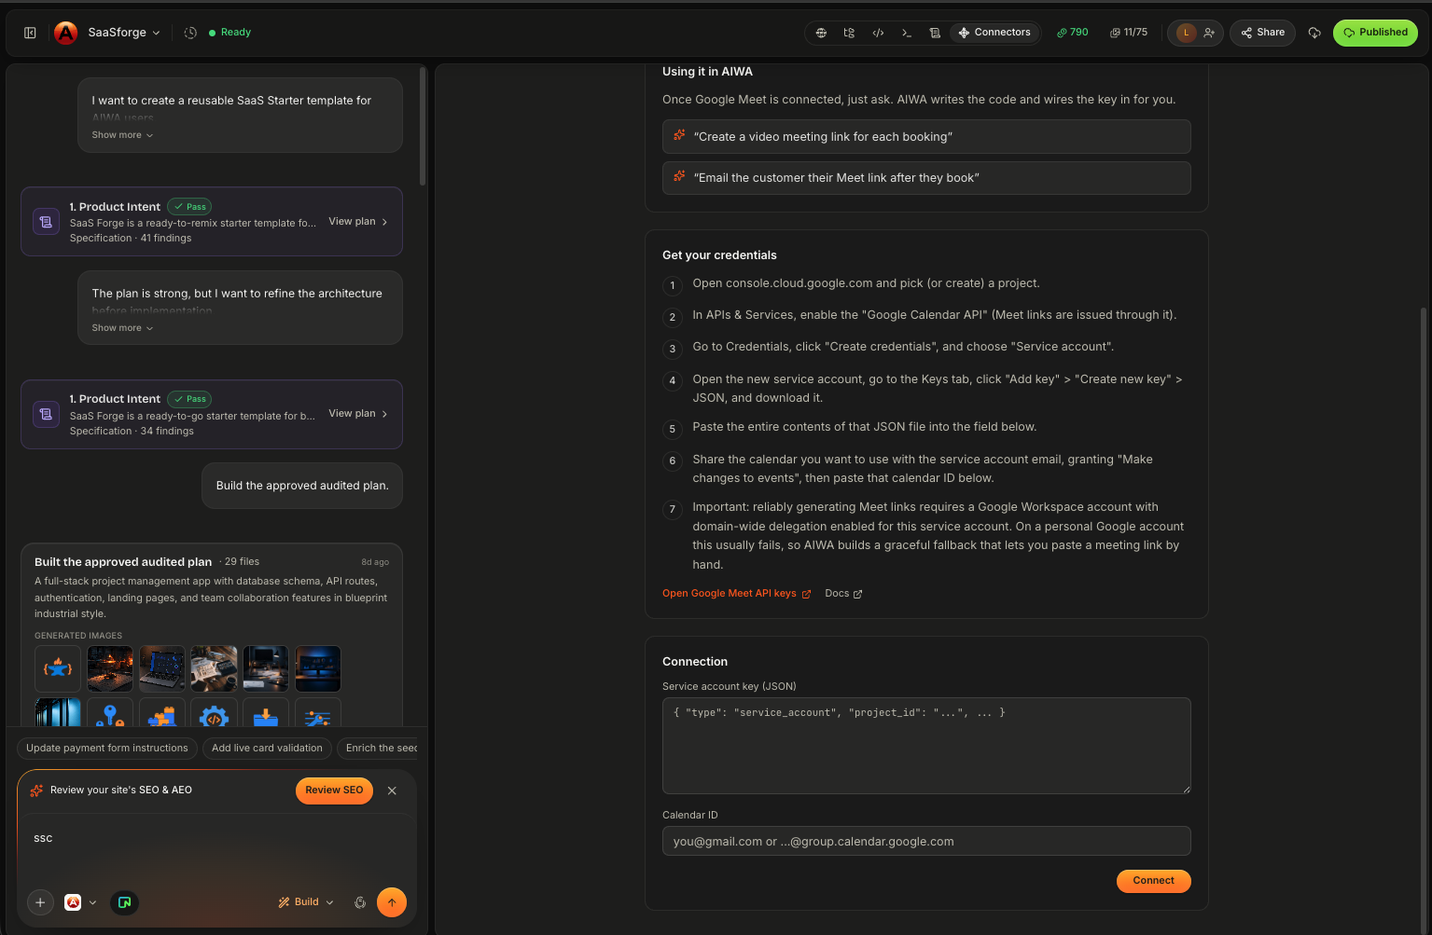Select the Update payment form instructions suggestion

(x=107, y=749)
